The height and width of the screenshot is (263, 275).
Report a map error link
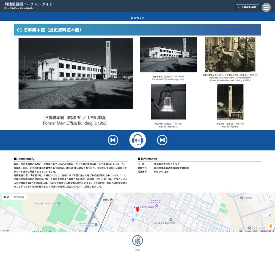[267, 231]
